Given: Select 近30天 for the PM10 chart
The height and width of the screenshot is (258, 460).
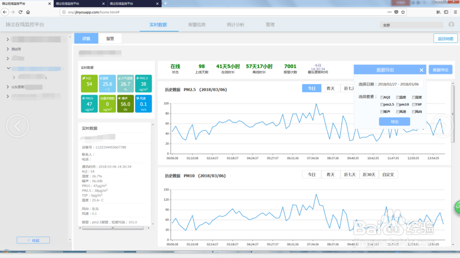Looking at the screenshot, I should (x=369, y=174).
